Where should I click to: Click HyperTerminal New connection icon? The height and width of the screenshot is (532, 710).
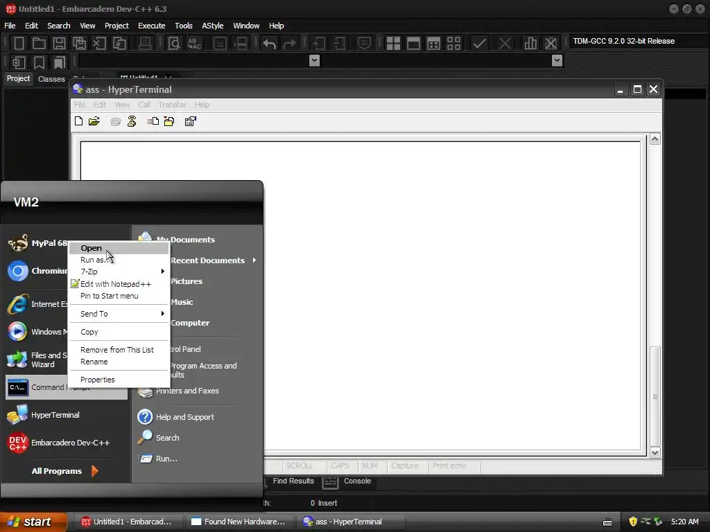pos(79,121)
